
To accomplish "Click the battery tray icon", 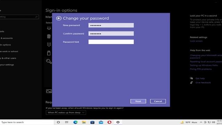I will tap(205, 122).
